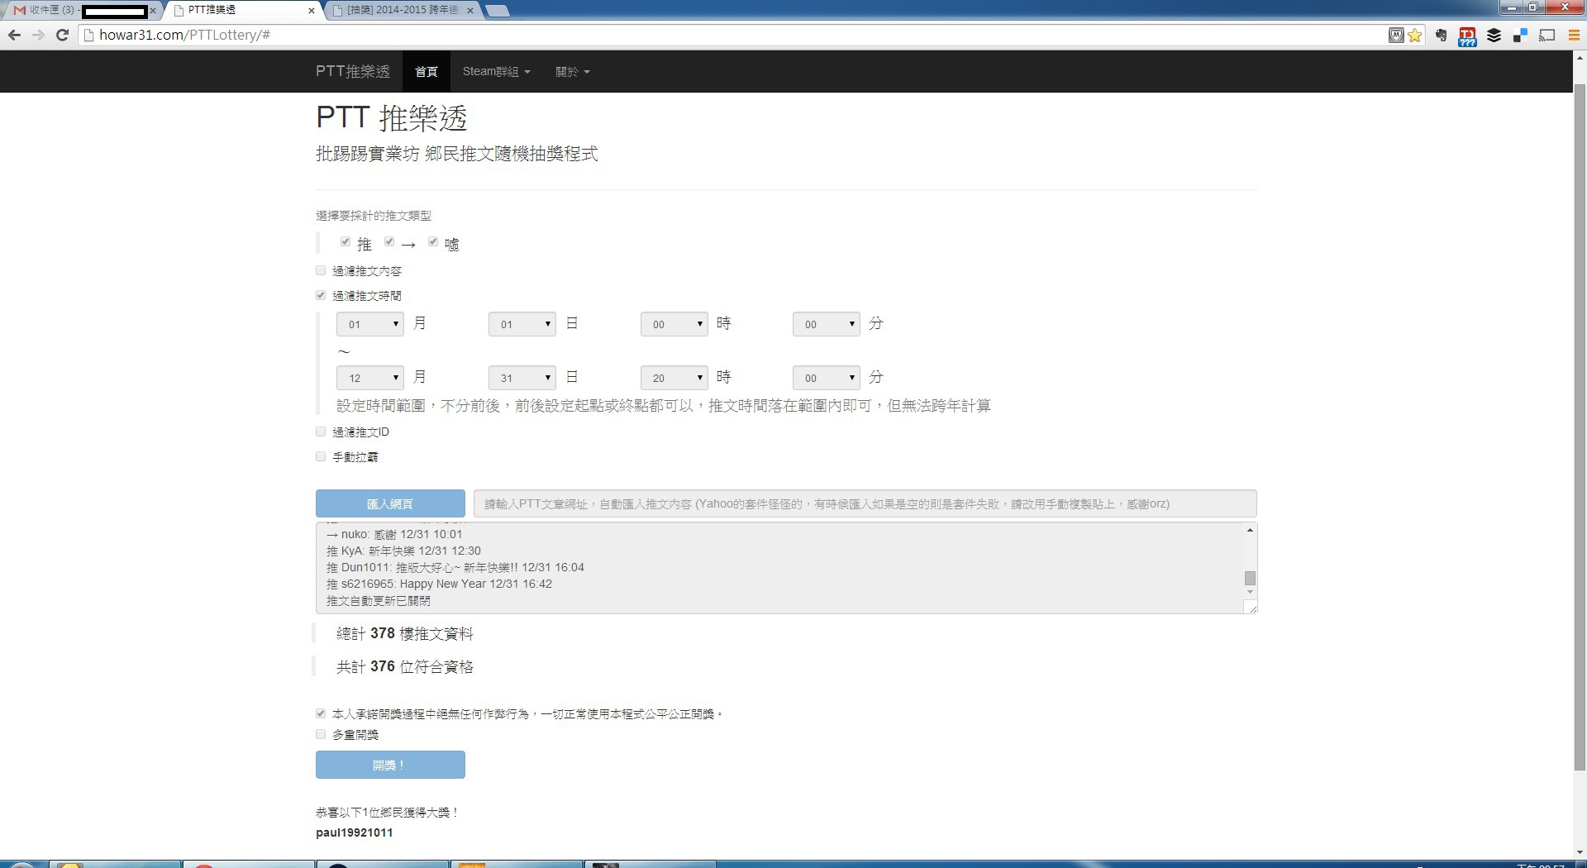Viewport: 1587px width, 868px height.
Task: Toggle the → arrow-type checkbox
Action: click(x=389, y=242)
